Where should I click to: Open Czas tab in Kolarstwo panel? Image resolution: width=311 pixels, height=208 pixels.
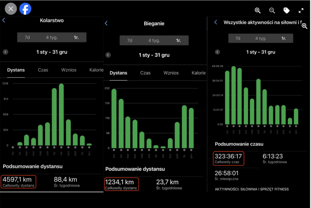[43, 70]
